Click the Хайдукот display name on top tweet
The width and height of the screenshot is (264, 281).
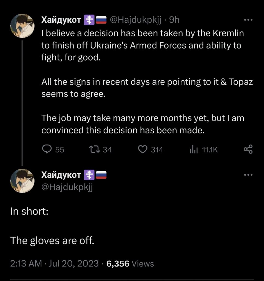click(61, 20)
